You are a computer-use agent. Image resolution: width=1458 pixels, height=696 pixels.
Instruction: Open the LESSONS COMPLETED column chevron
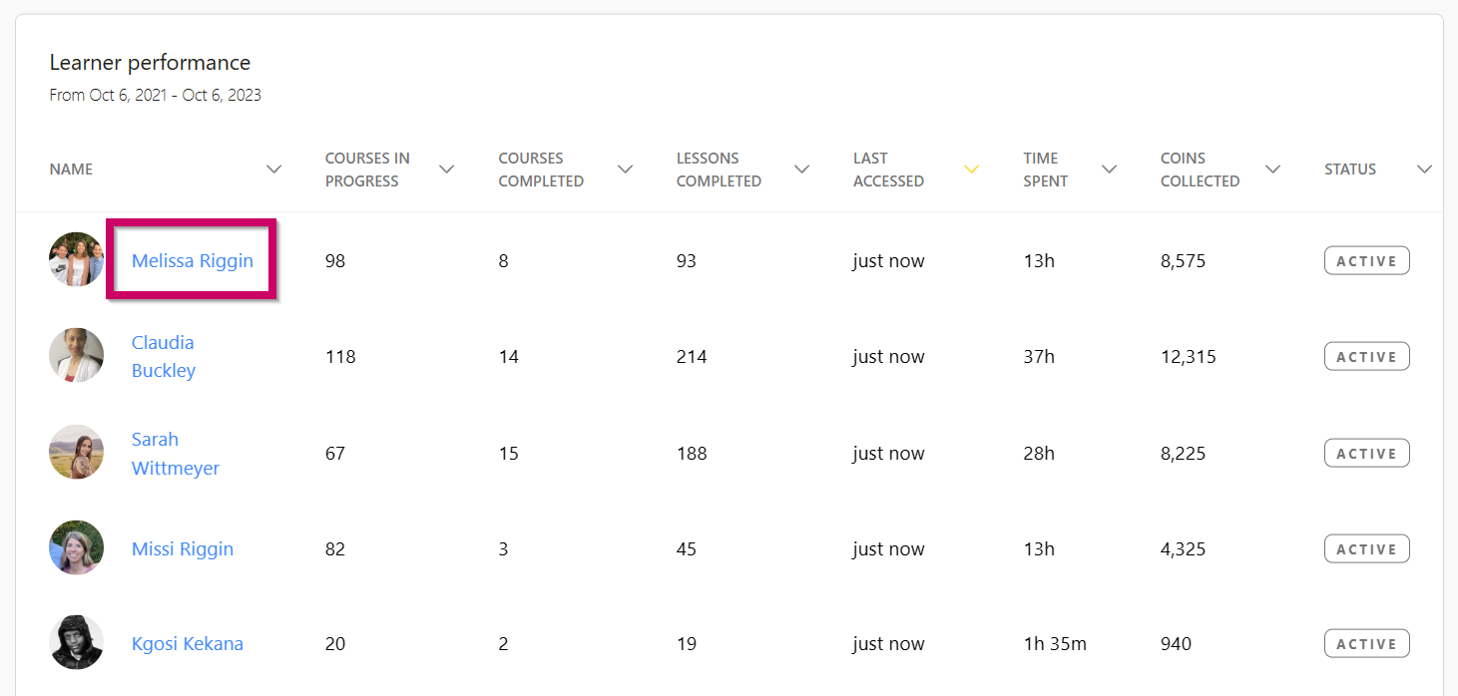click(x=801, y=170)
